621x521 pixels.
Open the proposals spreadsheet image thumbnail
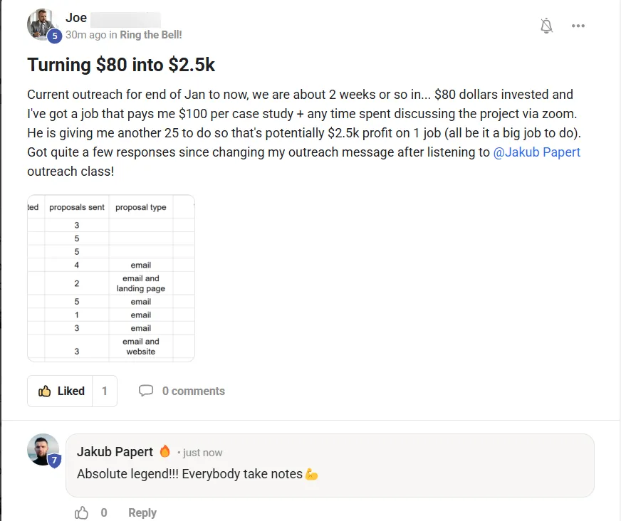click(x=111, y=278)
